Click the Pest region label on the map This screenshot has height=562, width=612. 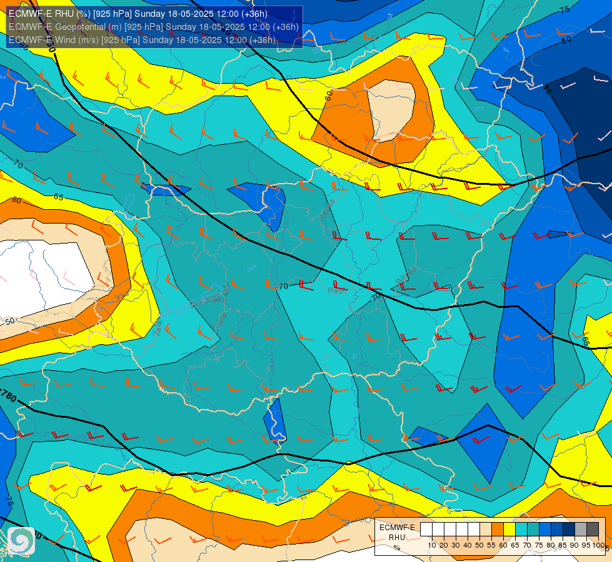tap(337, 290)
